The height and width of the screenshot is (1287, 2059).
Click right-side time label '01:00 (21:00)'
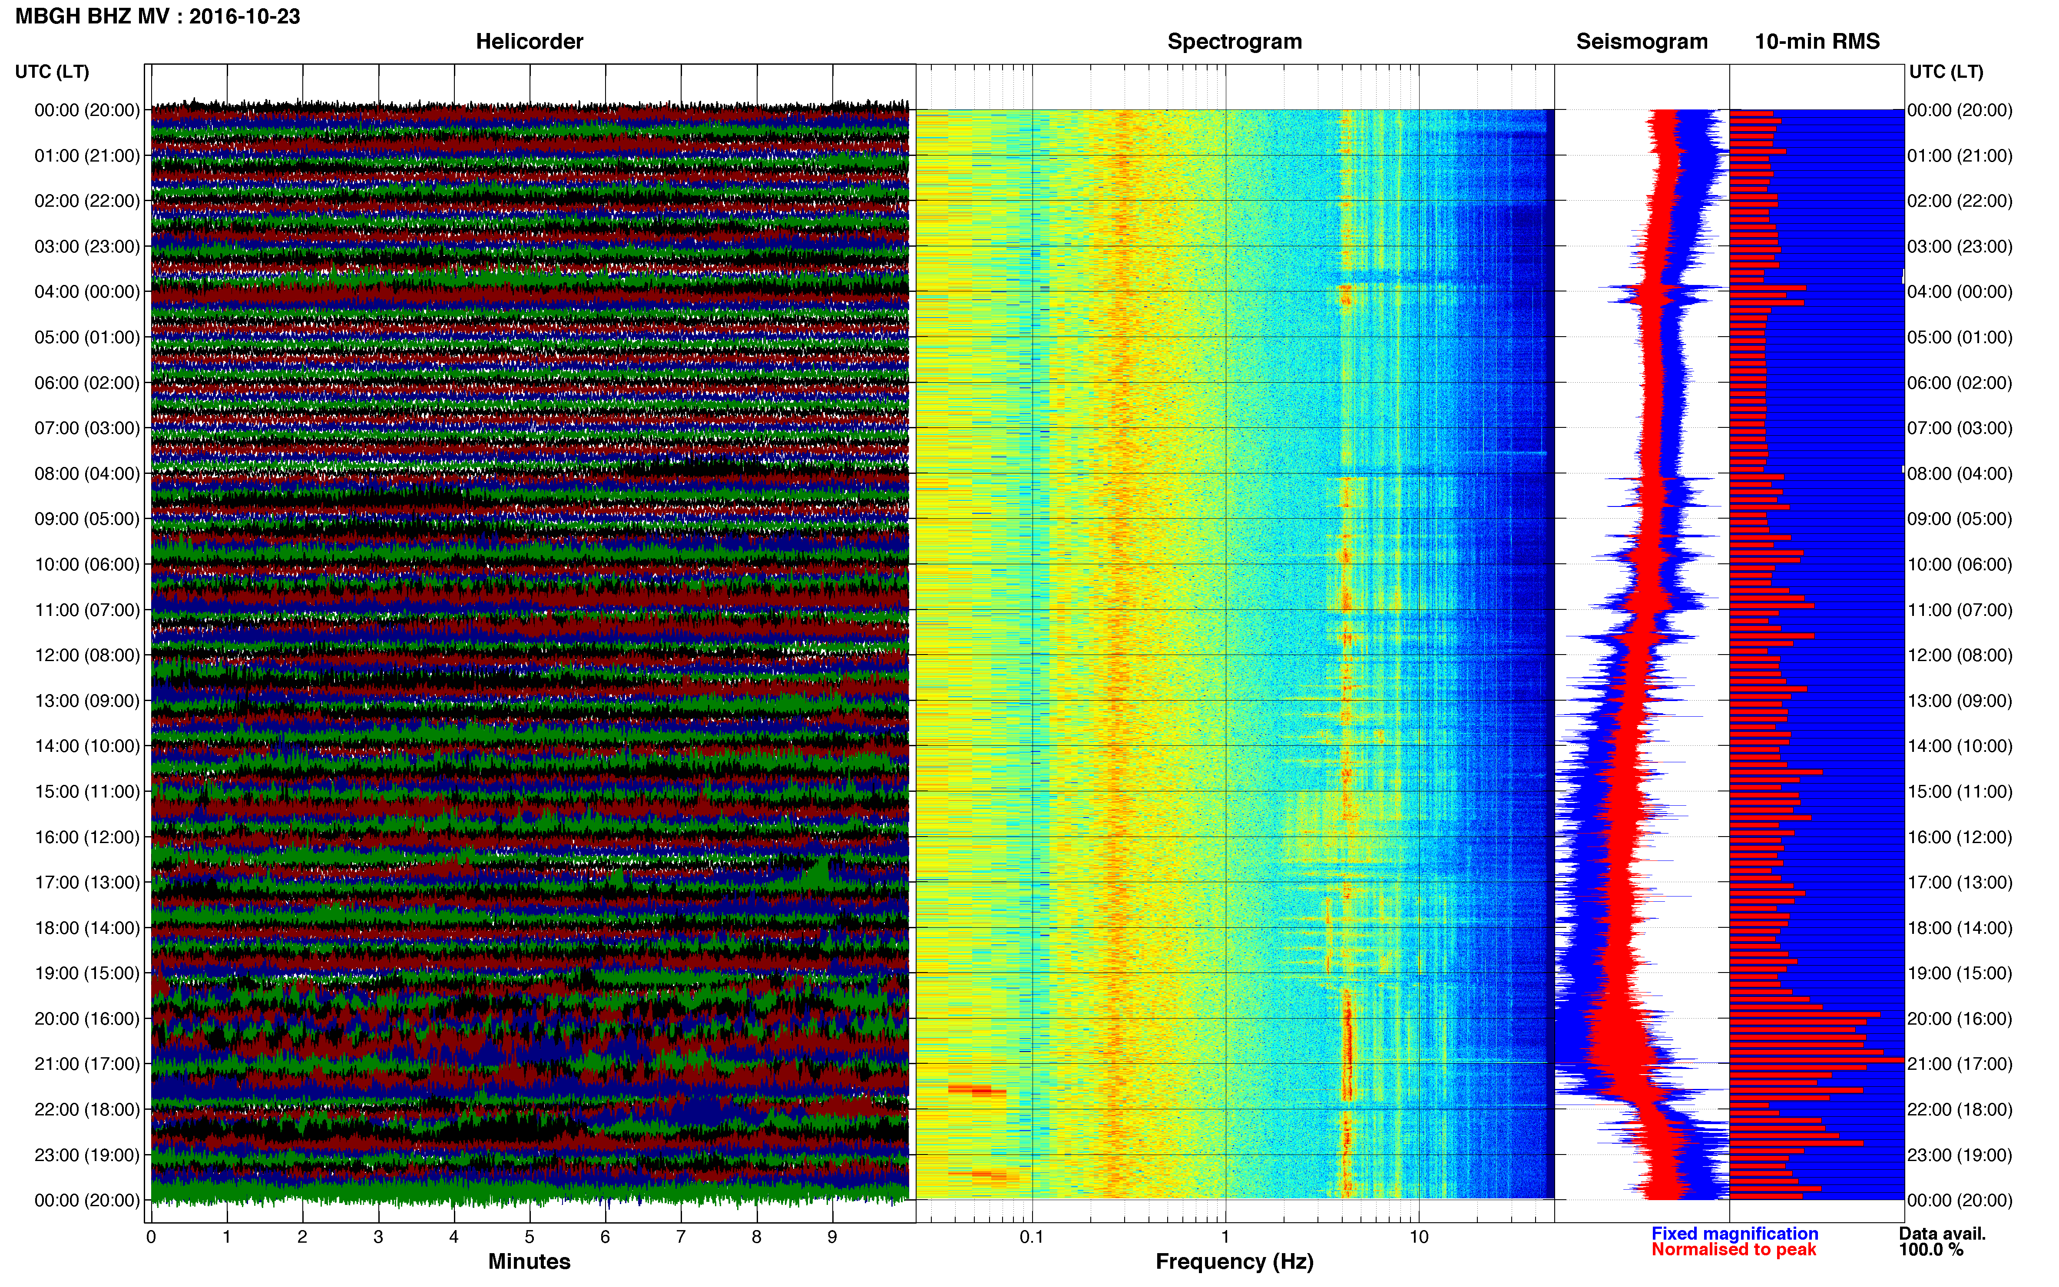point(1960,156)
